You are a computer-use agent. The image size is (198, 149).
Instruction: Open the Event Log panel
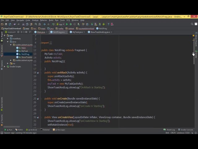[170, 130]
